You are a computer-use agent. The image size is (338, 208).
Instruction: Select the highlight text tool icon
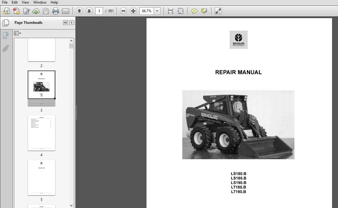[204, 11]
